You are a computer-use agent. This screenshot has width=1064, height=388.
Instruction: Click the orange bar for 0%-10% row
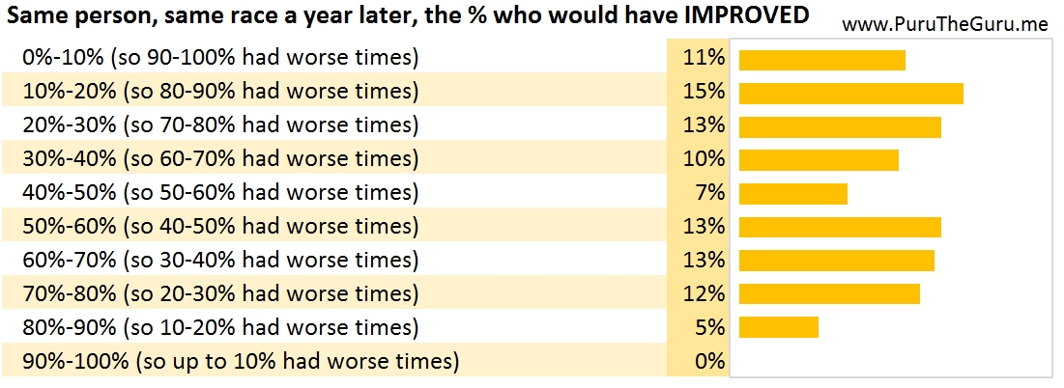tap(821, 60)
